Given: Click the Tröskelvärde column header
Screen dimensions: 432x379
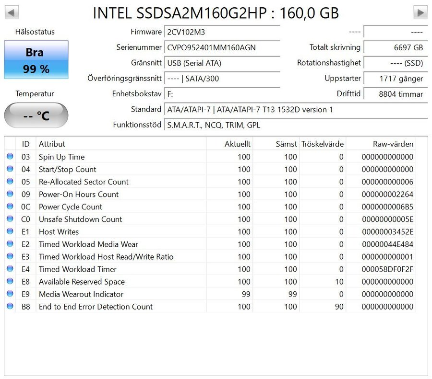Looking at the screenshot, I should point(322,144).
